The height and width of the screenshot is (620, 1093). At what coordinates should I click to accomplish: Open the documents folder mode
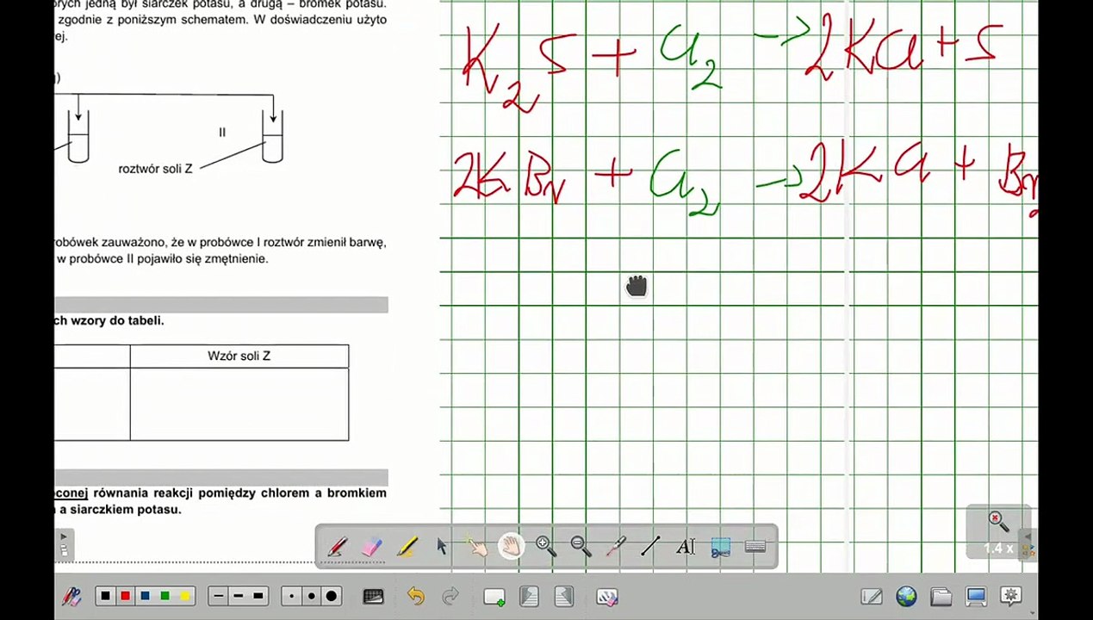pos(941,596)
